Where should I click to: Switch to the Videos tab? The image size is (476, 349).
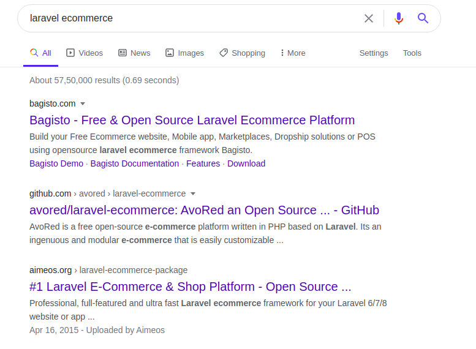pyautogui.click(x=85, y=53)
